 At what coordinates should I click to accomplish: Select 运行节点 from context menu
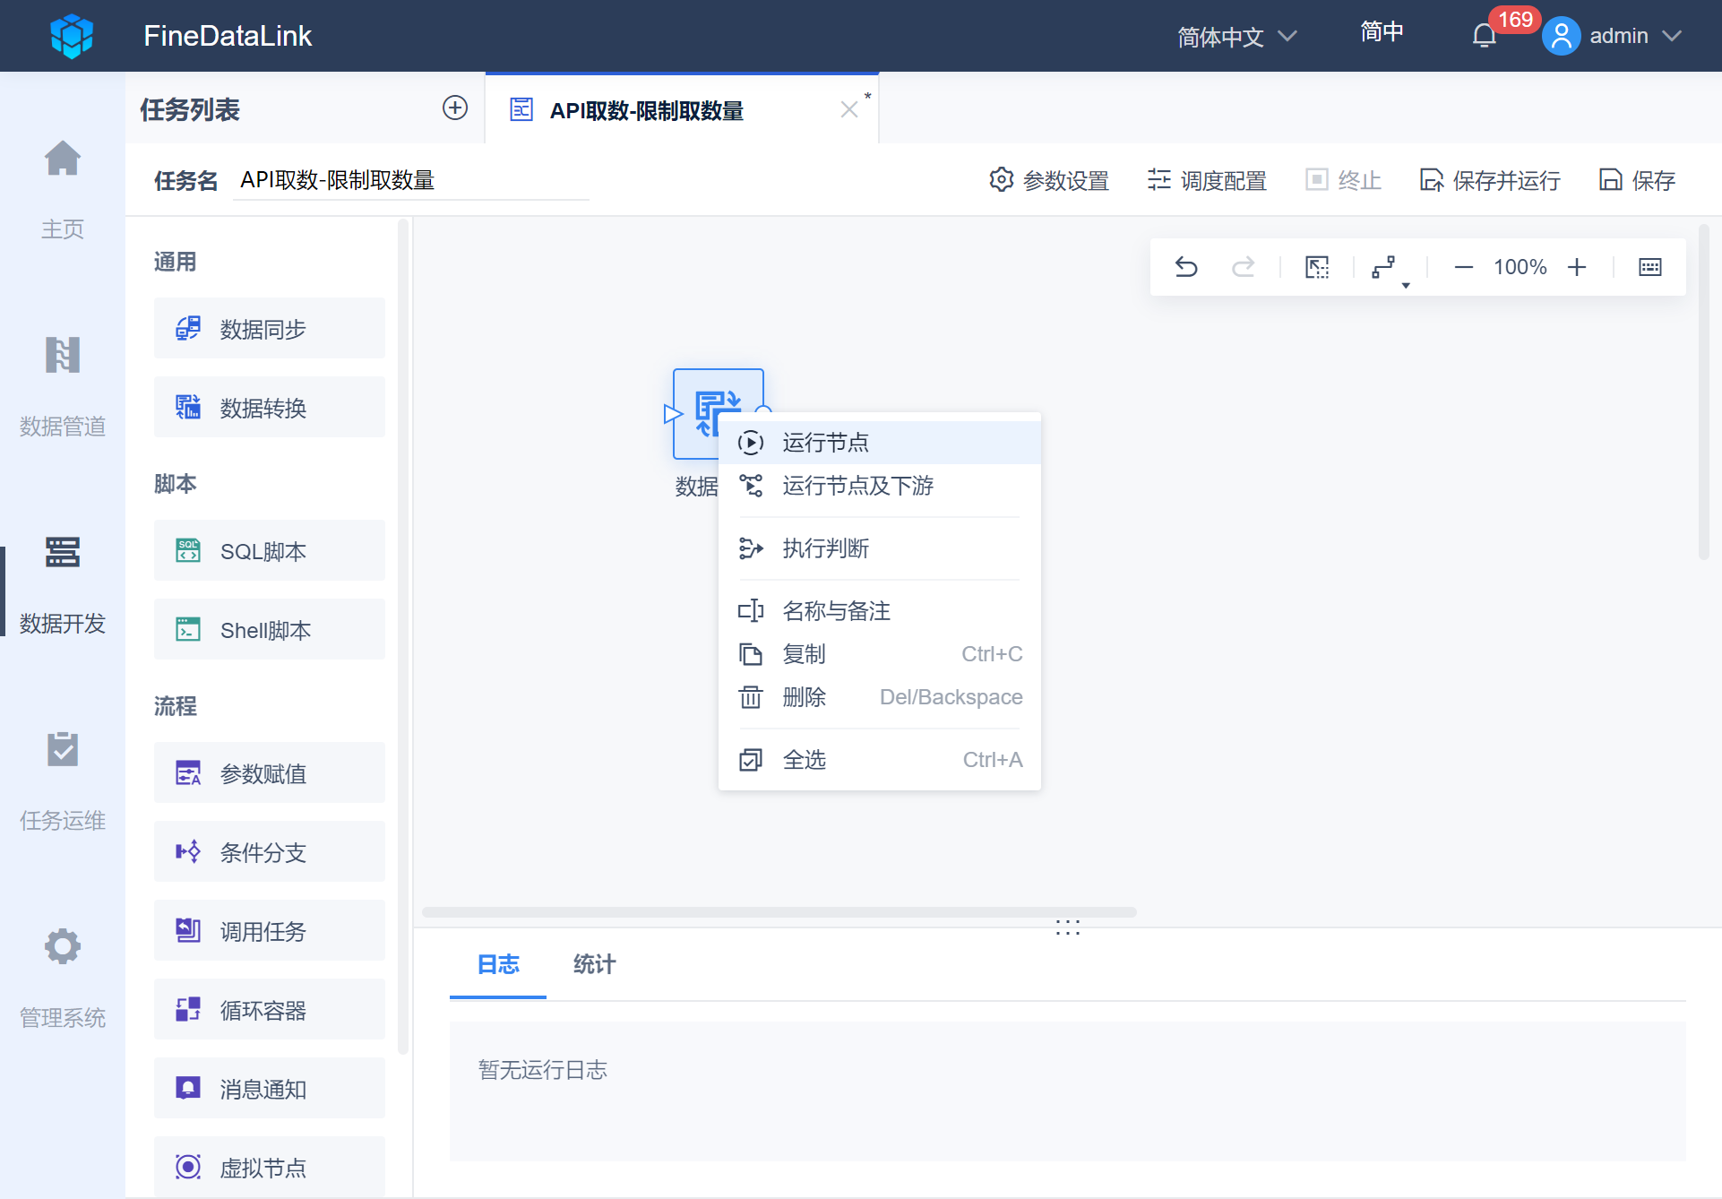point(824,443)
